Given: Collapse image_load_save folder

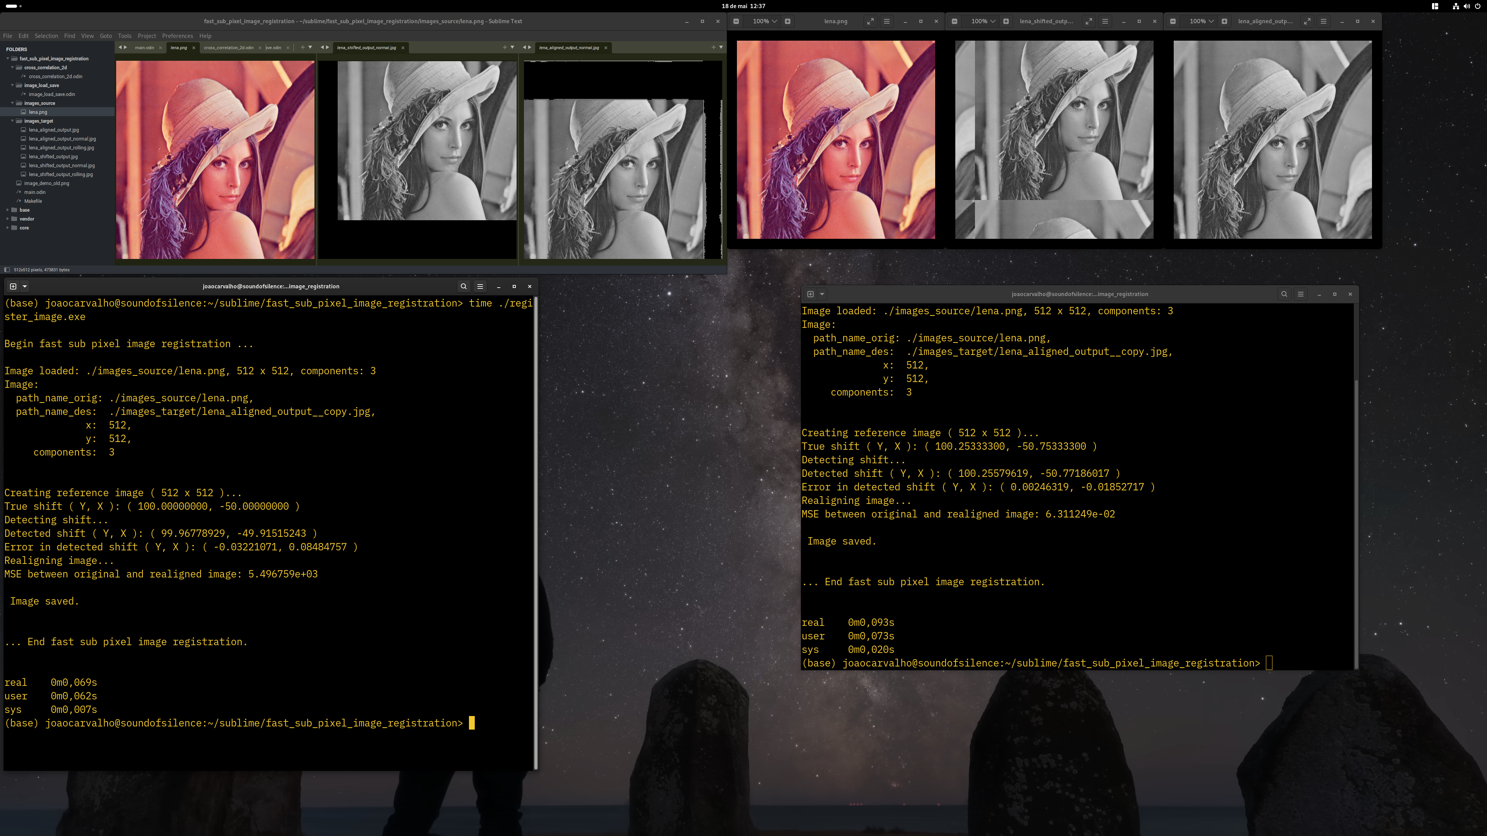Looking at the screenshot, I should tap(12, 86).
